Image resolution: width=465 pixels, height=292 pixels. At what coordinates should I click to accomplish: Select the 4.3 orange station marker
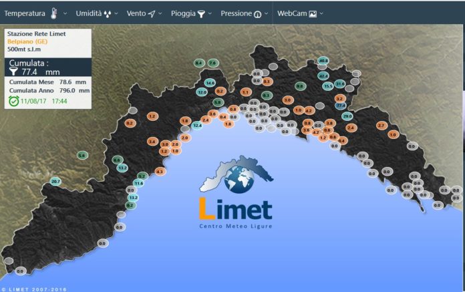(160, 171)
